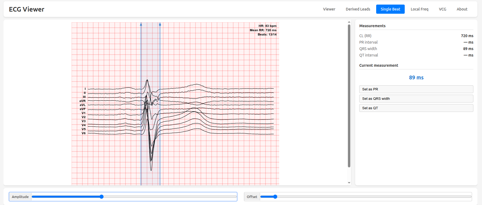Click Set as PR button
Screen dimensions: 482x205
tap(416, 89)
